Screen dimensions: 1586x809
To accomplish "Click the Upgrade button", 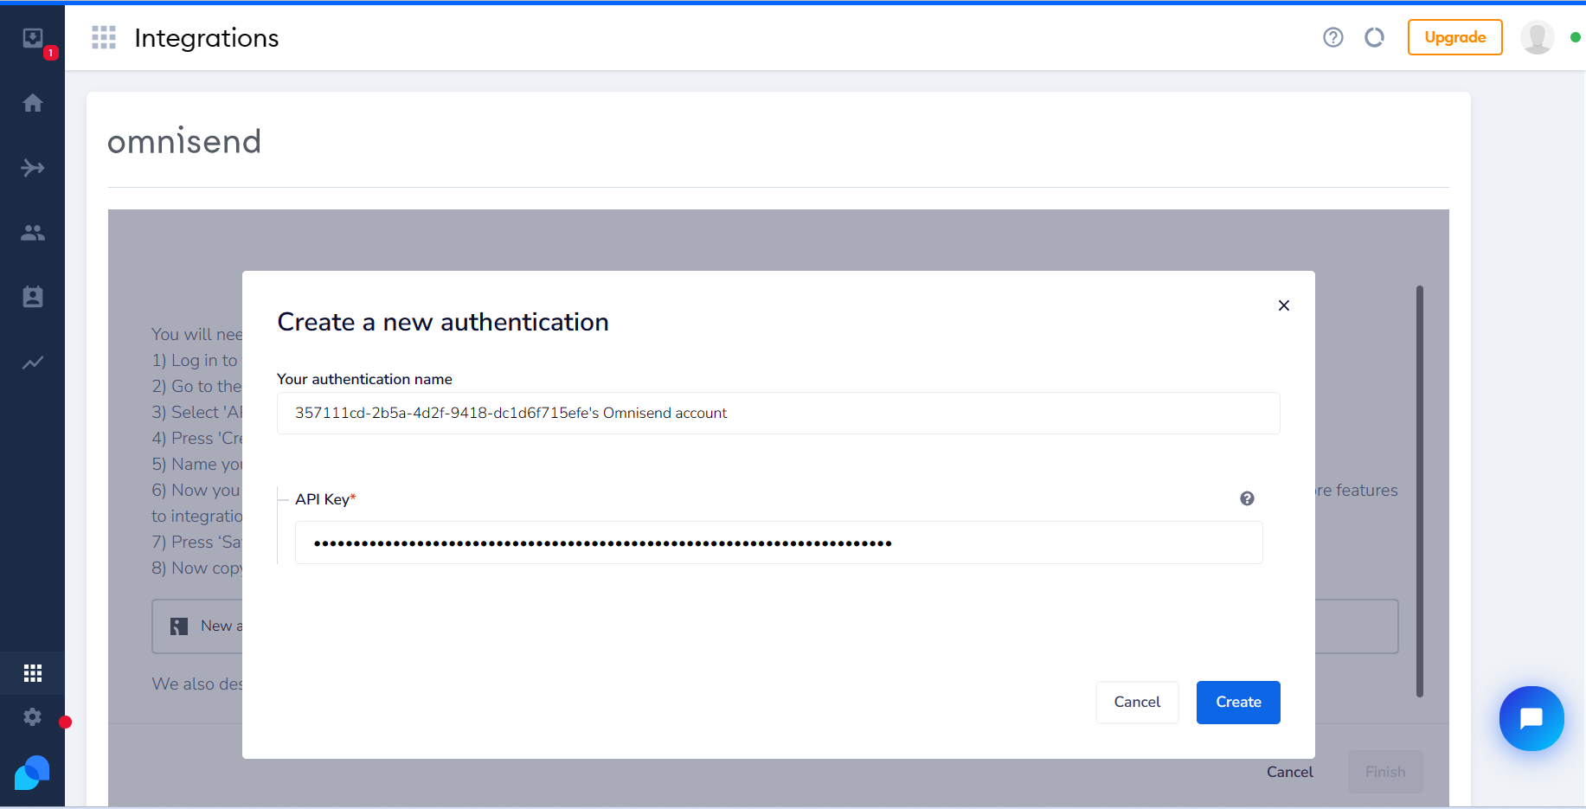I will 1455,37.
